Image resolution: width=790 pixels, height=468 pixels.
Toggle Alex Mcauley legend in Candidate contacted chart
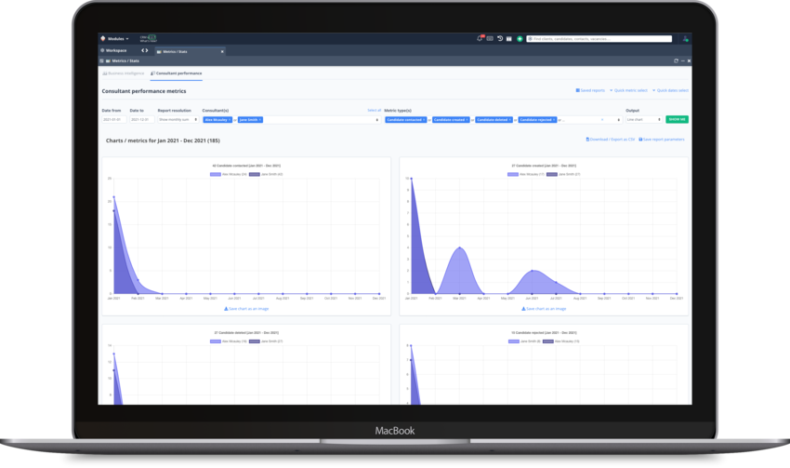[229, 175]
